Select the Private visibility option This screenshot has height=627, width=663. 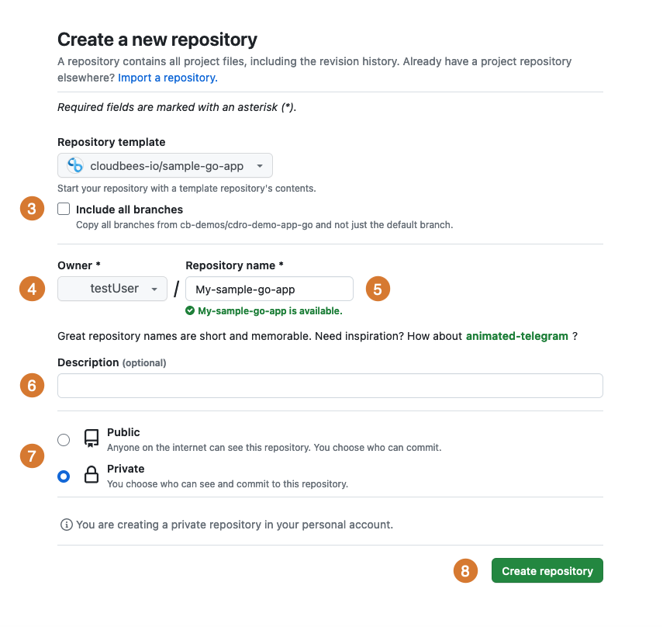point(64,476)
